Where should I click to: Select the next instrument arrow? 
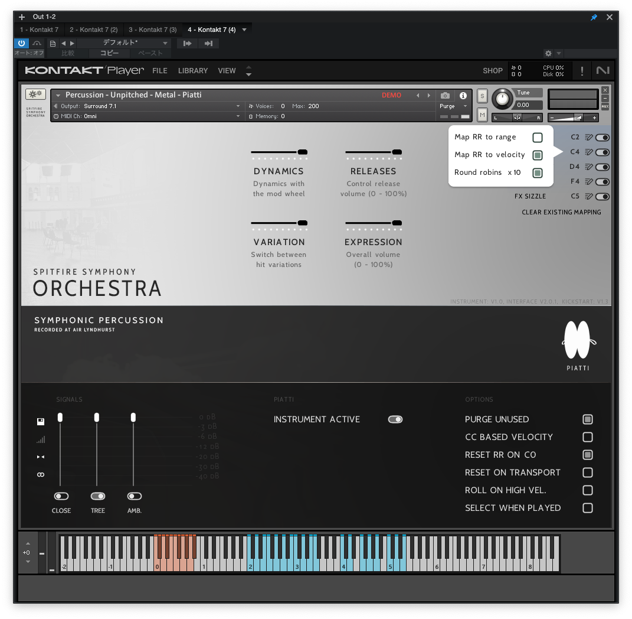tap(429, 96)
